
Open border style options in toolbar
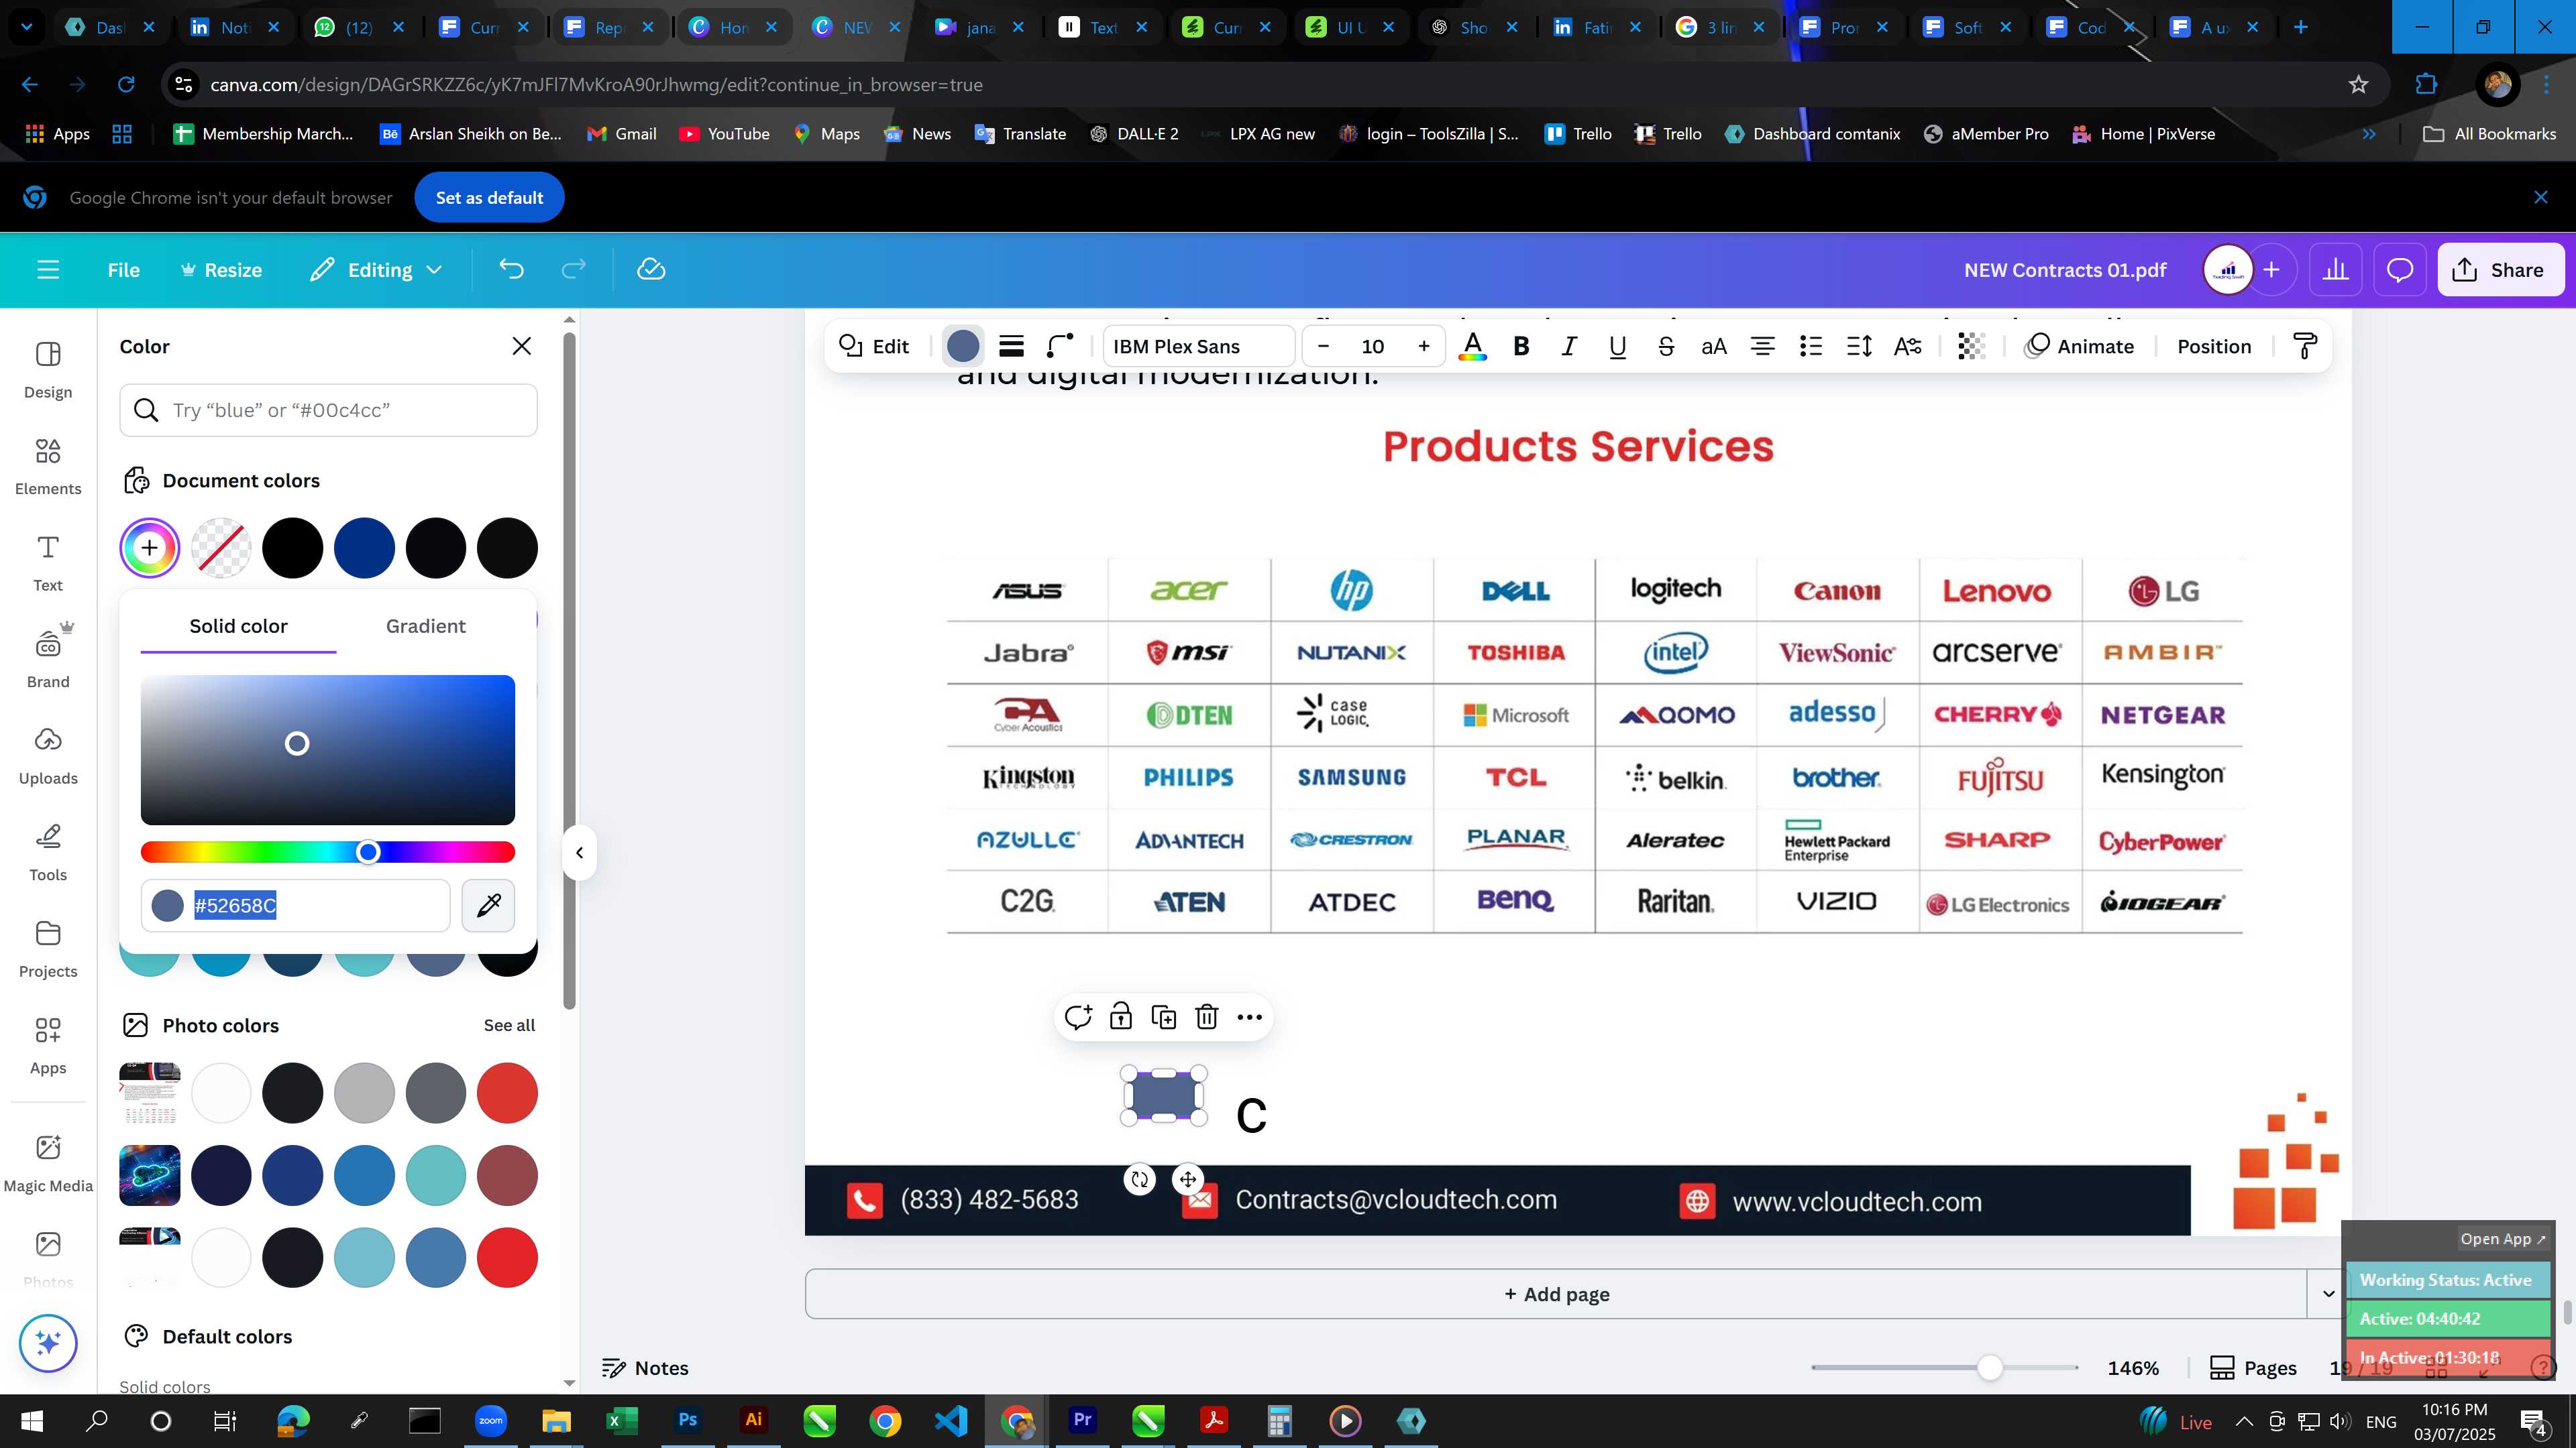click(1011, 347)
